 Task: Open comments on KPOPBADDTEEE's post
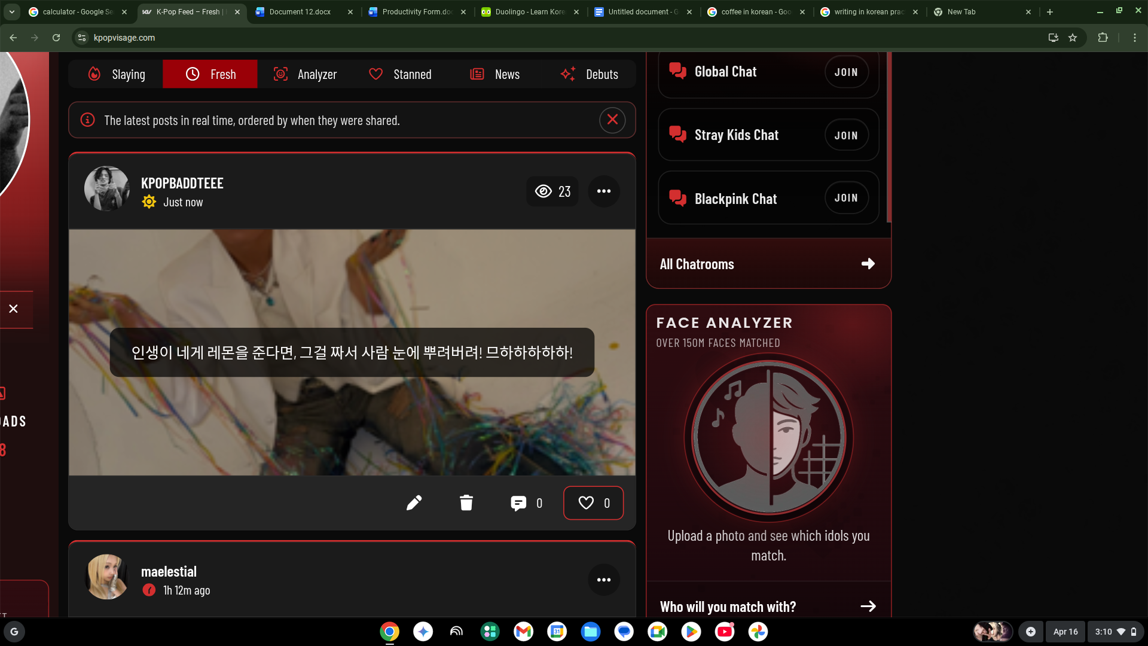(x=519, y=503)
